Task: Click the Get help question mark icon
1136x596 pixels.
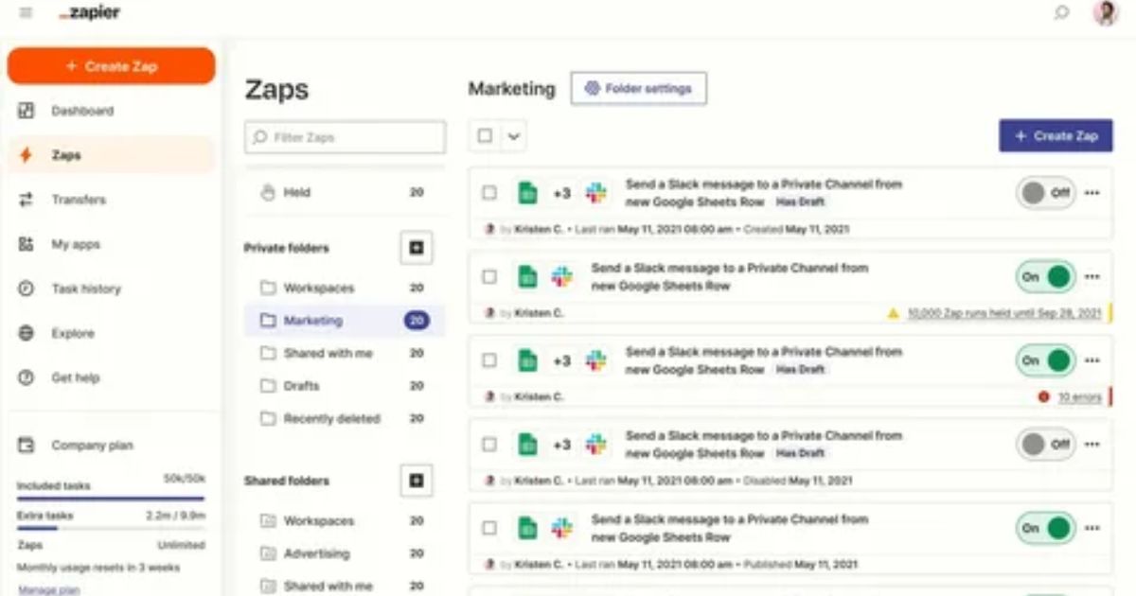Action: coord(27,377)
